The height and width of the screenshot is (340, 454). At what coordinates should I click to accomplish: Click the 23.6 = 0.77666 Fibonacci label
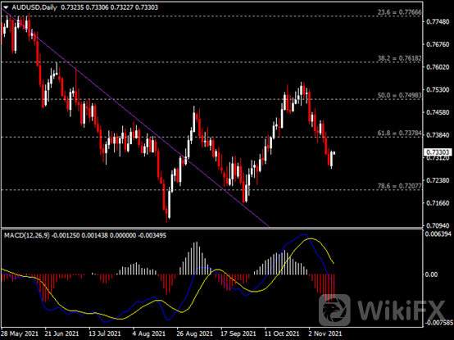400,12
